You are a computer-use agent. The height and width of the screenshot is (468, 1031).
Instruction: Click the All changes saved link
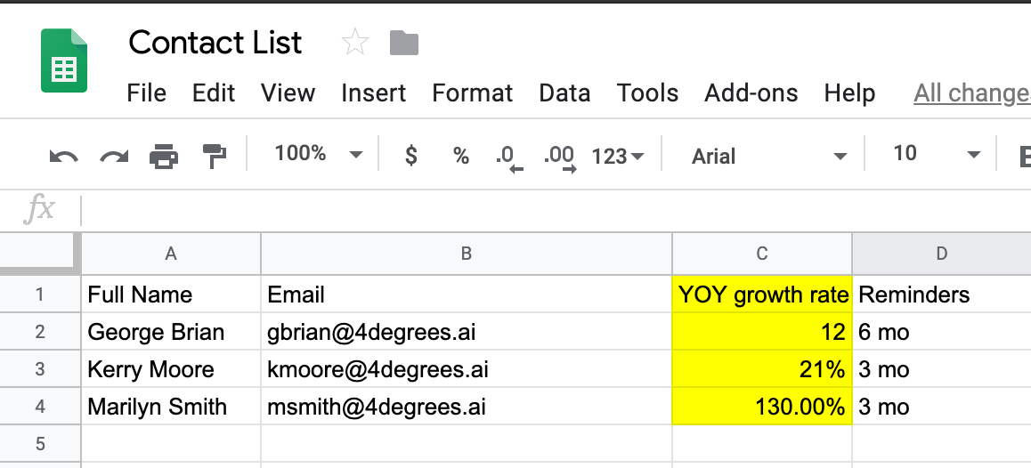972,93
